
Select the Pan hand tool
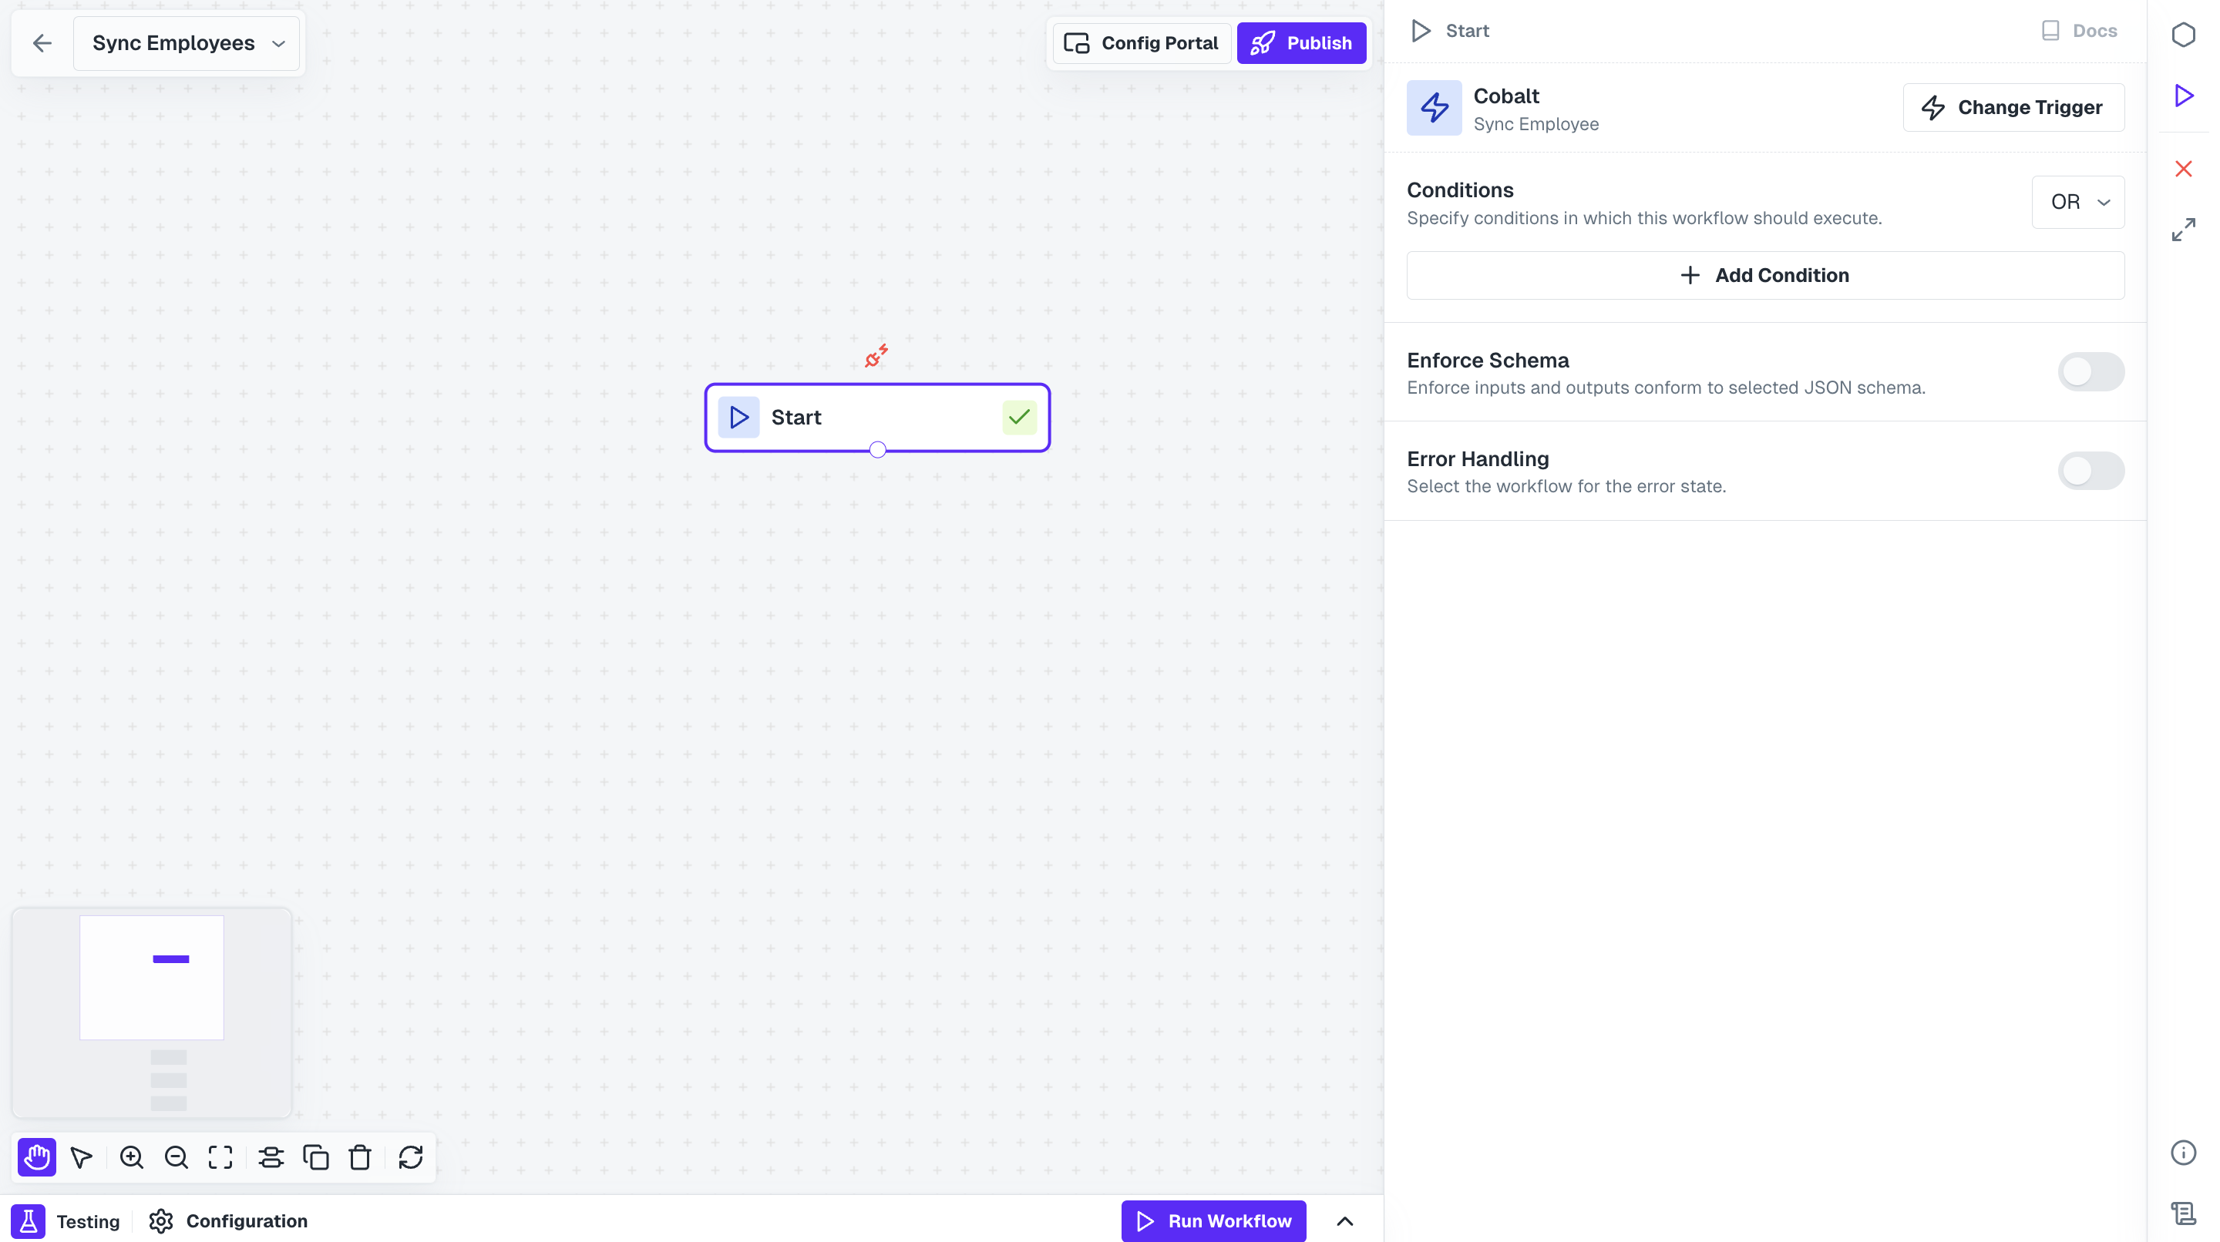coord(36,1157)
